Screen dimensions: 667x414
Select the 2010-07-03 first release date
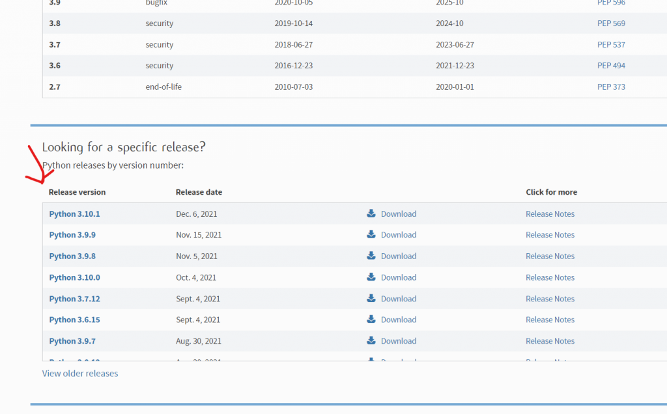click(x=294, y=87)
